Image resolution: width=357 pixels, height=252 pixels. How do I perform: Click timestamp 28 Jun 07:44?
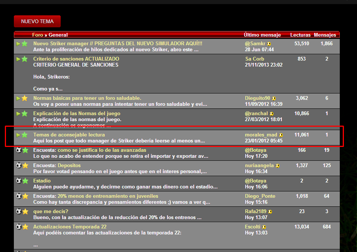(x=259, y=49)
